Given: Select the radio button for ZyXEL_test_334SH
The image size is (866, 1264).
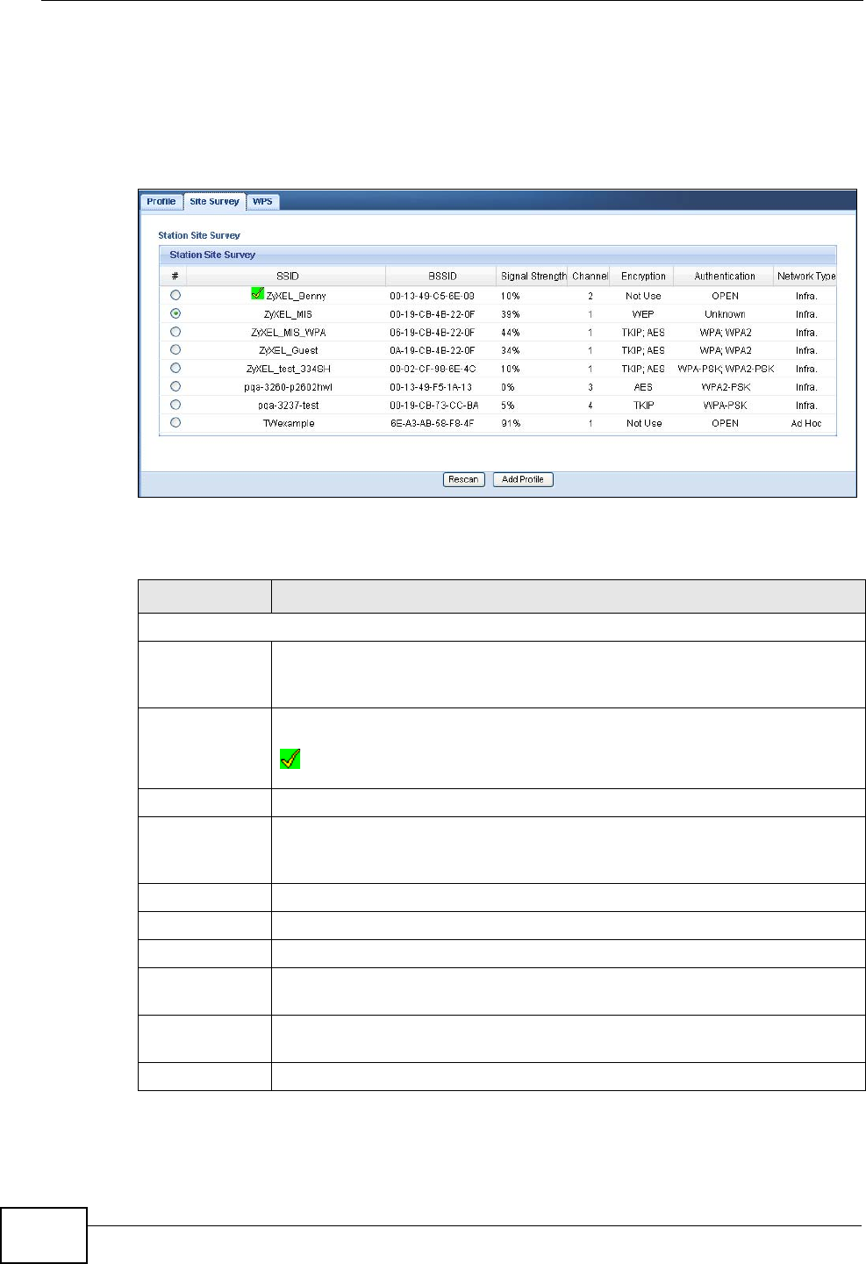Looking at the screenshot, I should coord(175,369).
